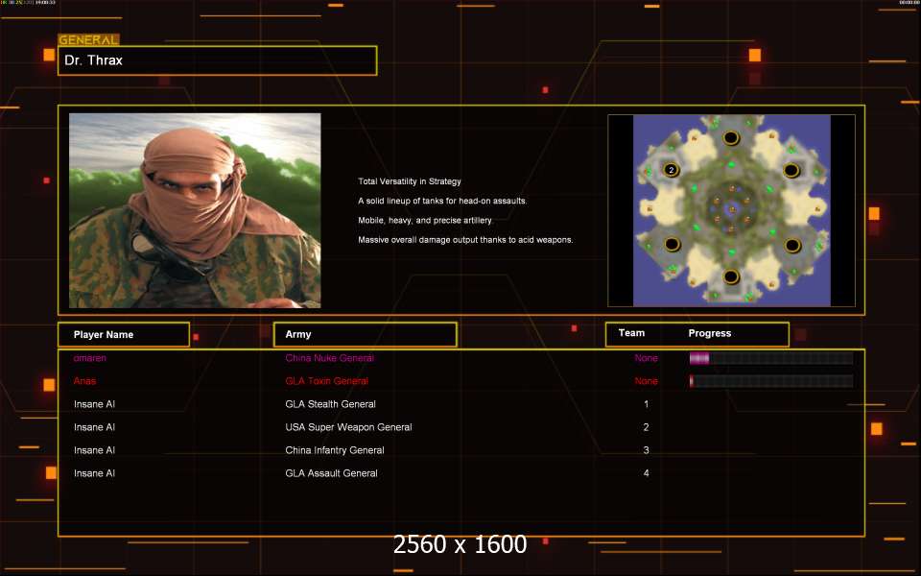Image resolution: width=921 pixels, height=576 pixels.
Task: Select player name omaren
Action: (x=90, y=358)
